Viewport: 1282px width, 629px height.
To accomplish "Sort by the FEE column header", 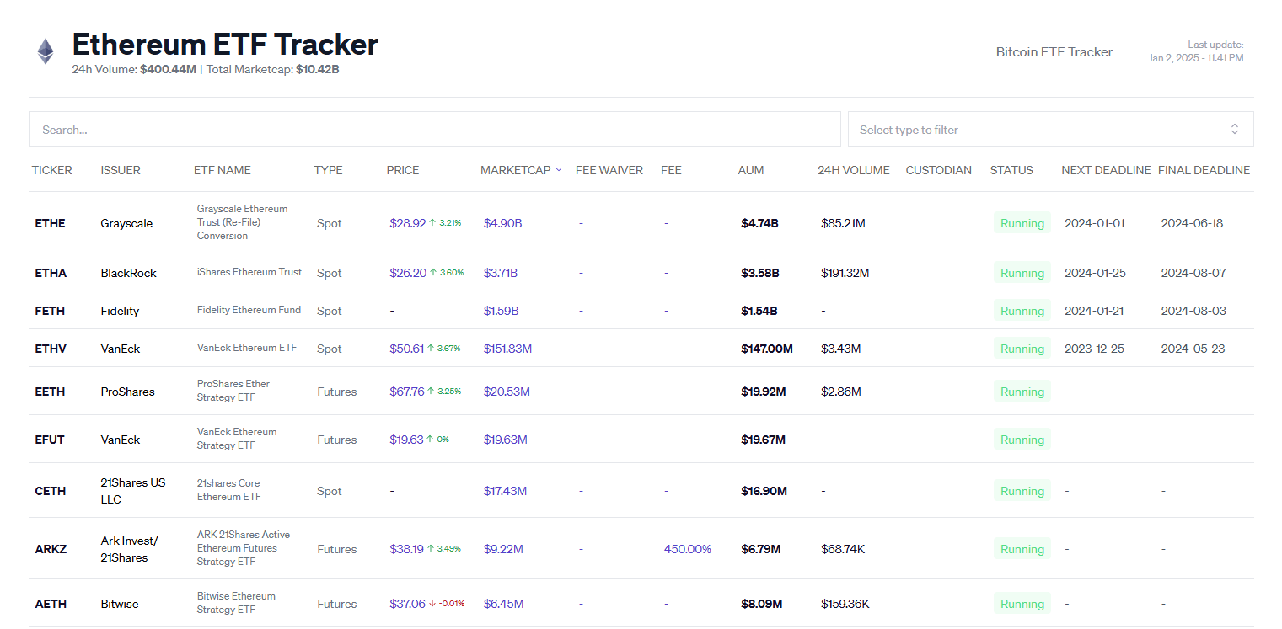I will [671, 170].
